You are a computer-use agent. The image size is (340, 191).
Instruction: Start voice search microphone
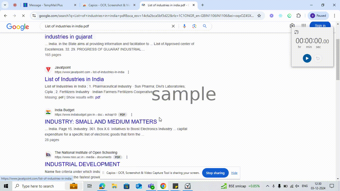click(184, 26)
